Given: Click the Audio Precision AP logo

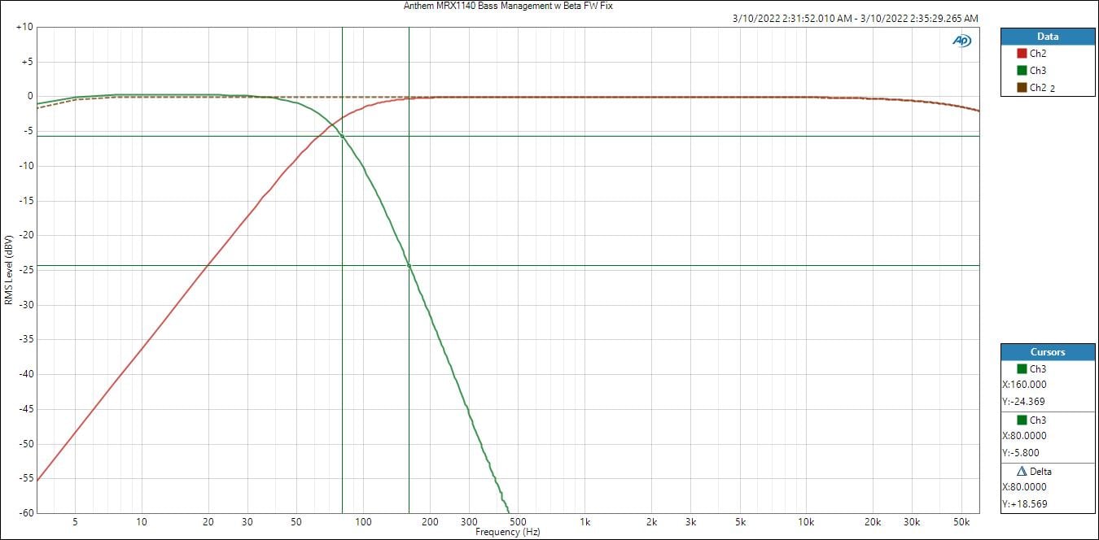Looking at the screenshot, I should pos(961,41).
